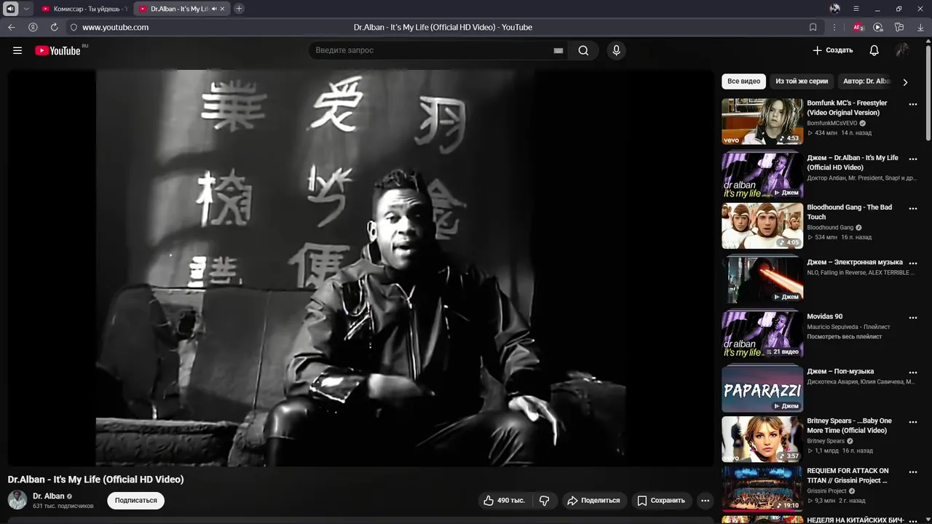Select the Все видео filter chip

pos(743,82)
